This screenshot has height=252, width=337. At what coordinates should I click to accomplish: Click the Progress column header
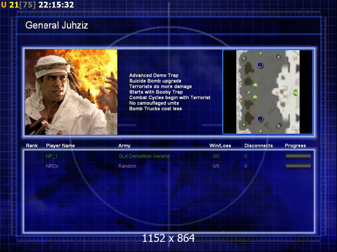pos(295,146)
